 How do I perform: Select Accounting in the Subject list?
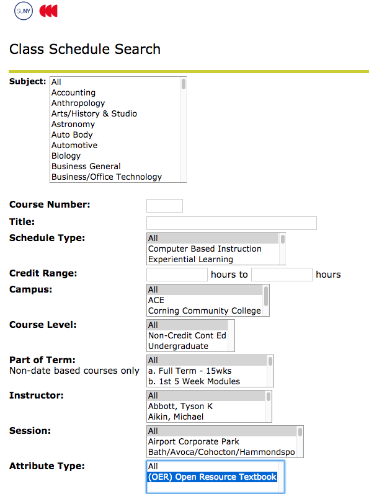point(115,92)
